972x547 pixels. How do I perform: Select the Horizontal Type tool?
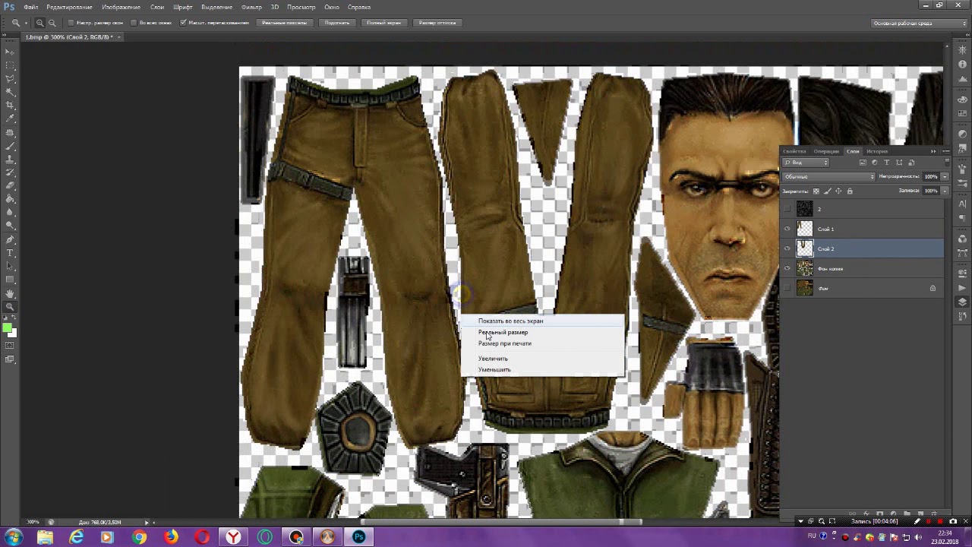coord(10,252)
